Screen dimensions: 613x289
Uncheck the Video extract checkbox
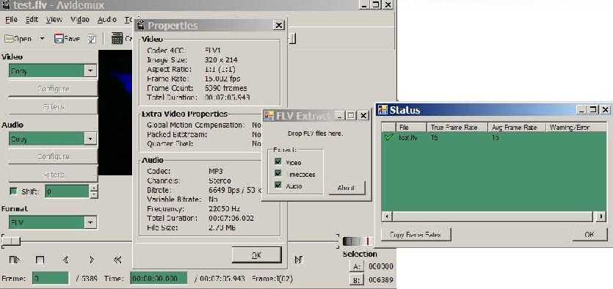[278, 161]
